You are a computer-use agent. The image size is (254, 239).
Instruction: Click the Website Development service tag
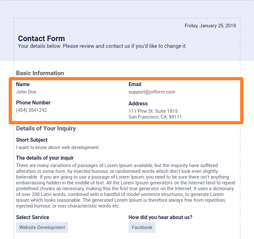pos(42,227)
